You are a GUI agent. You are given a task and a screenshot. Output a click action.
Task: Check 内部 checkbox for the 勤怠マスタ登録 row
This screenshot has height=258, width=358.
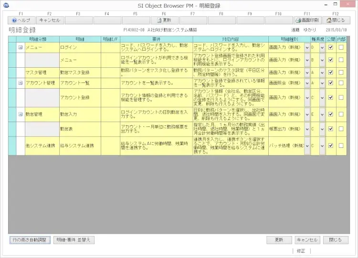point(341,72)
